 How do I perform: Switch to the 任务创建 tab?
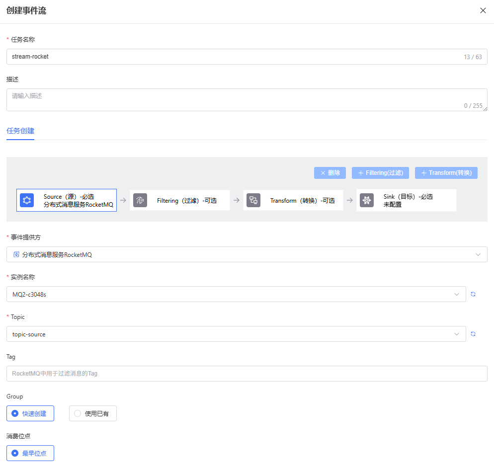(20, 131)
